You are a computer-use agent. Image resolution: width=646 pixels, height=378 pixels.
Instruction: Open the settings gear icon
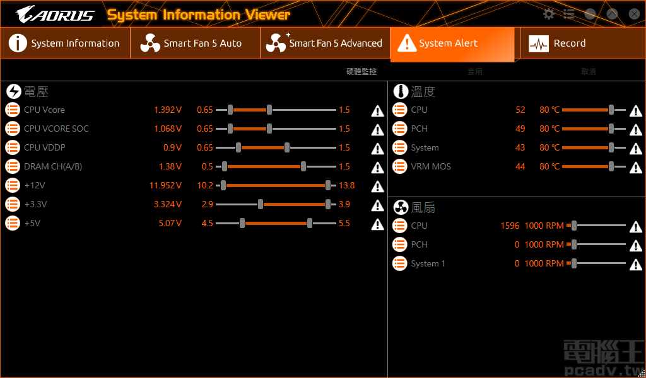(x=549, y=14)
